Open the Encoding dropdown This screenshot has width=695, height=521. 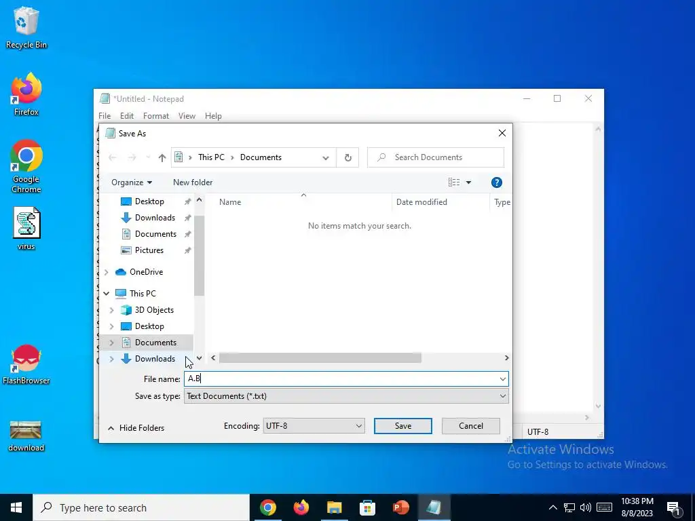[314, 426]
